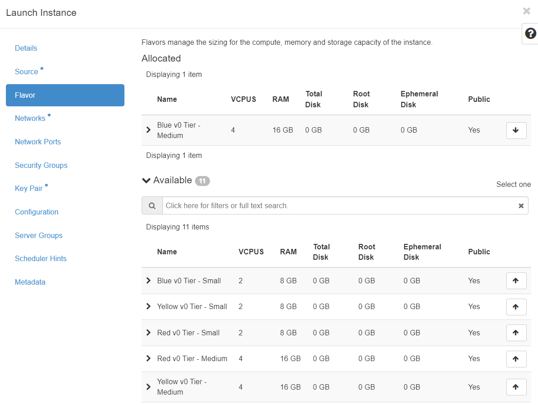The image size is (538, 405).
Task: Click 'Blue v0 Tier - Small' name cell
Action: coord(189,281)
